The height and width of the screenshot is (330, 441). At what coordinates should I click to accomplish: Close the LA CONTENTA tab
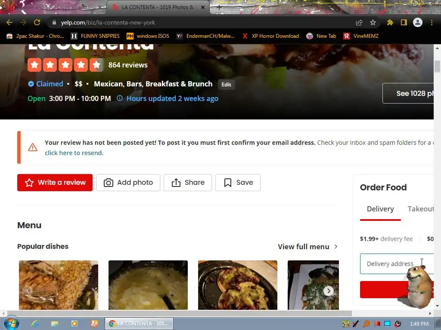pyautogui.click(x=203, y=7)
